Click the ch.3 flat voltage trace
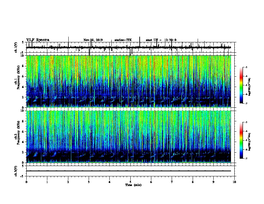This screenshot has width=264, height=204. click(x=129, y=171)
